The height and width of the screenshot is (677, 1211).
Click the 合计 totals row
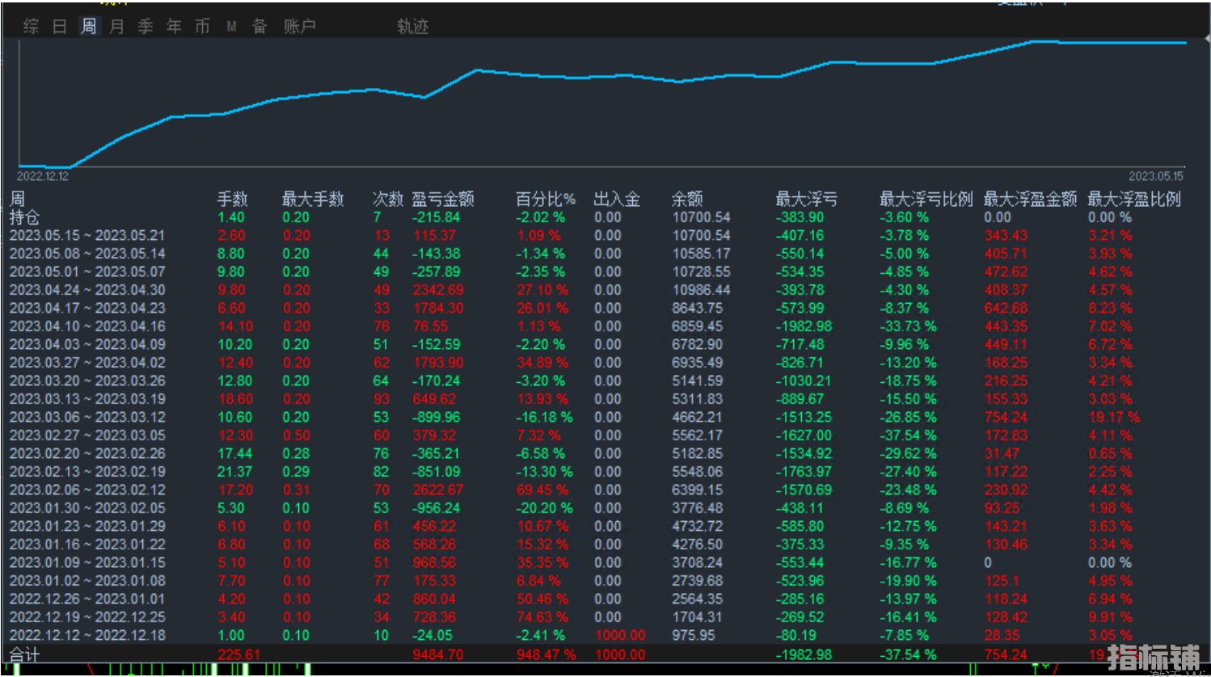24,654
